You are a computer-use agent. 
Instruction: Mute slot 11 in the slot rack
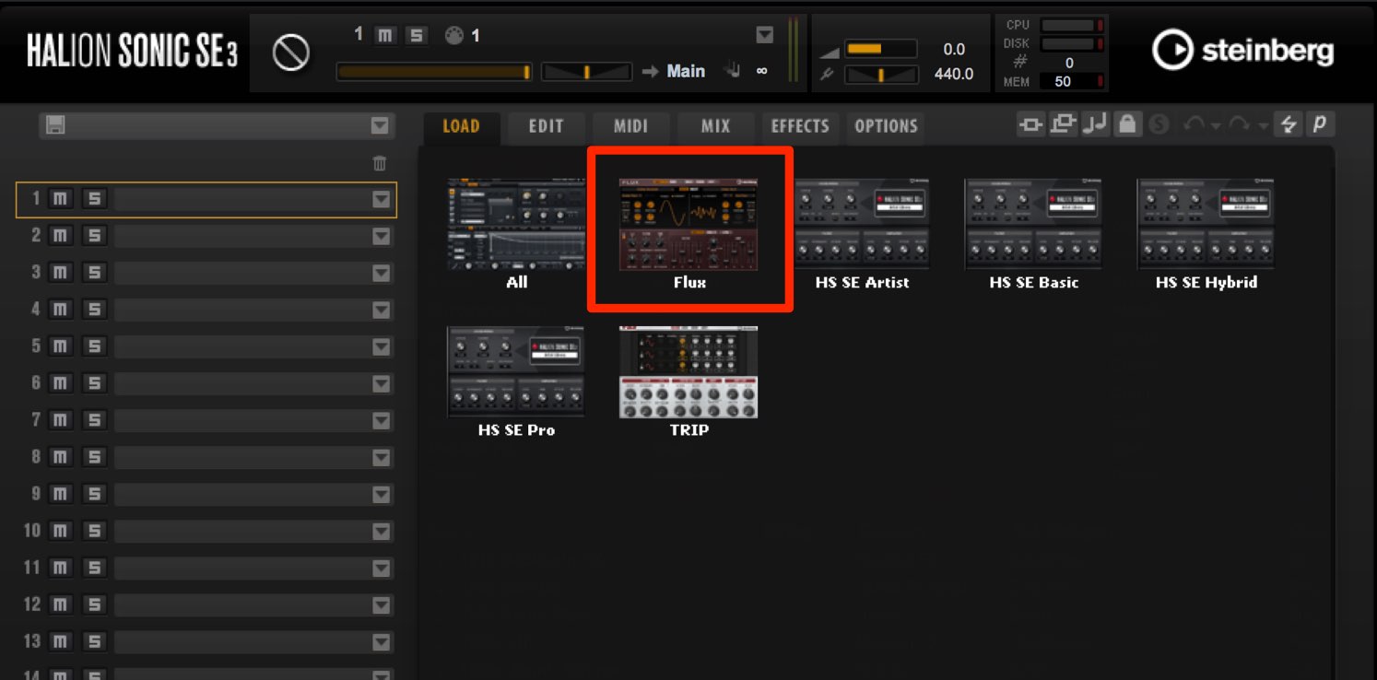point(60,568)
